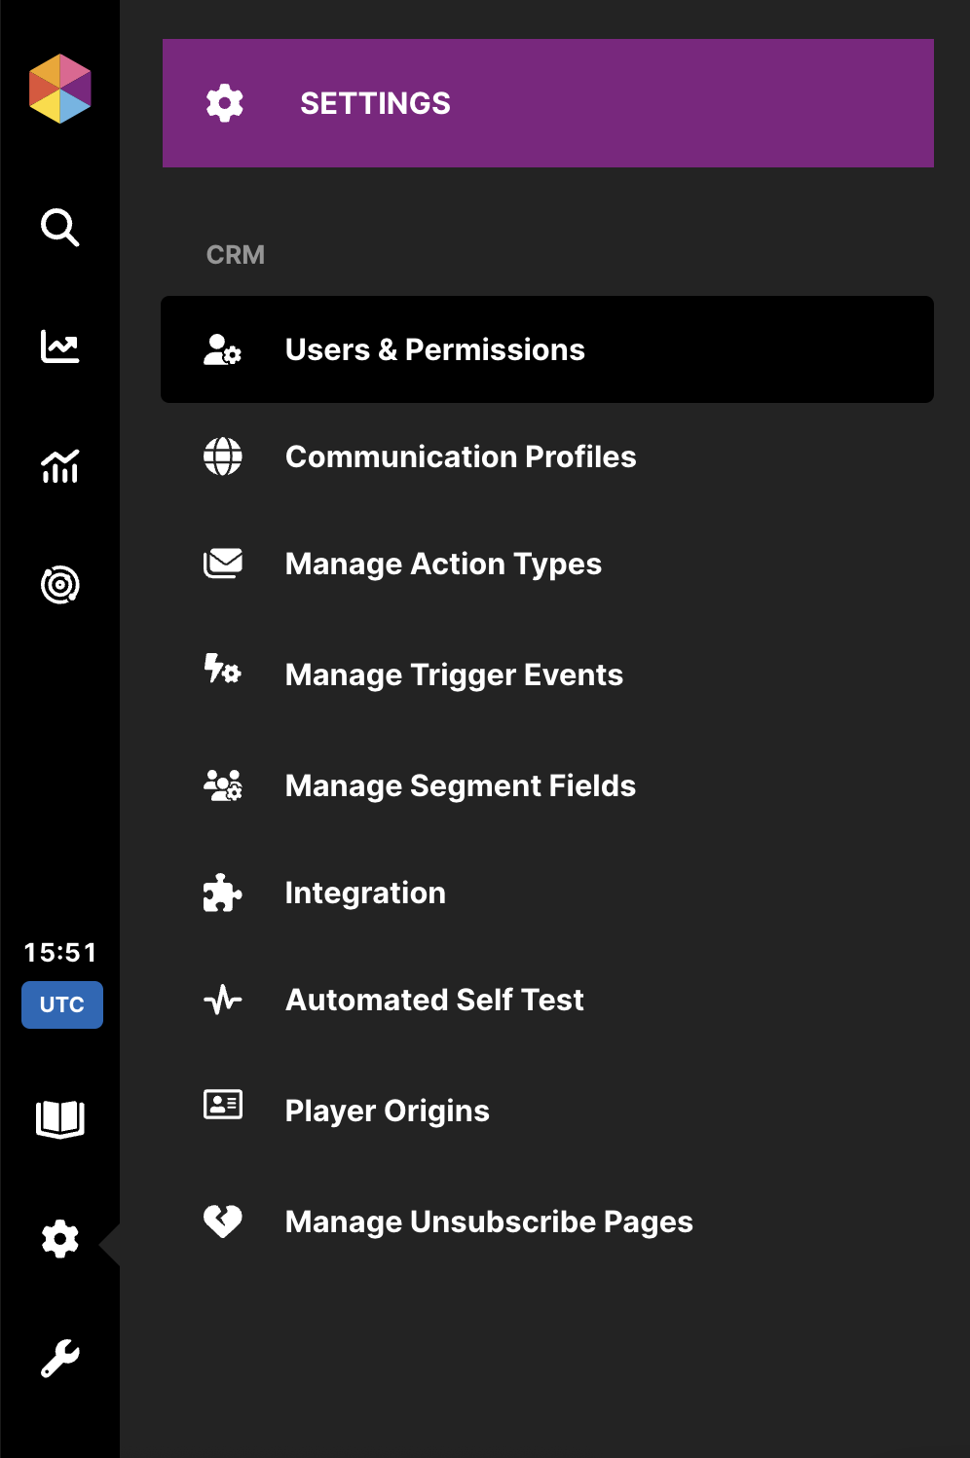Open the wrench tools sidebar icon
Viewport: 970px width, 1458px height.
[x=59, y=1358]
